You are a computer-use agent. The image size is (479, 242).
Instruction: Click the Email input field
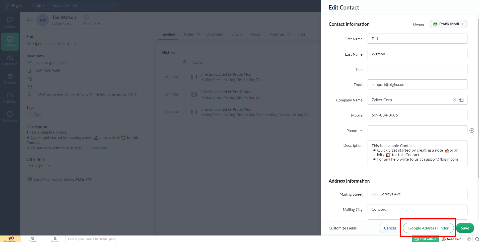tap(417, 84)
